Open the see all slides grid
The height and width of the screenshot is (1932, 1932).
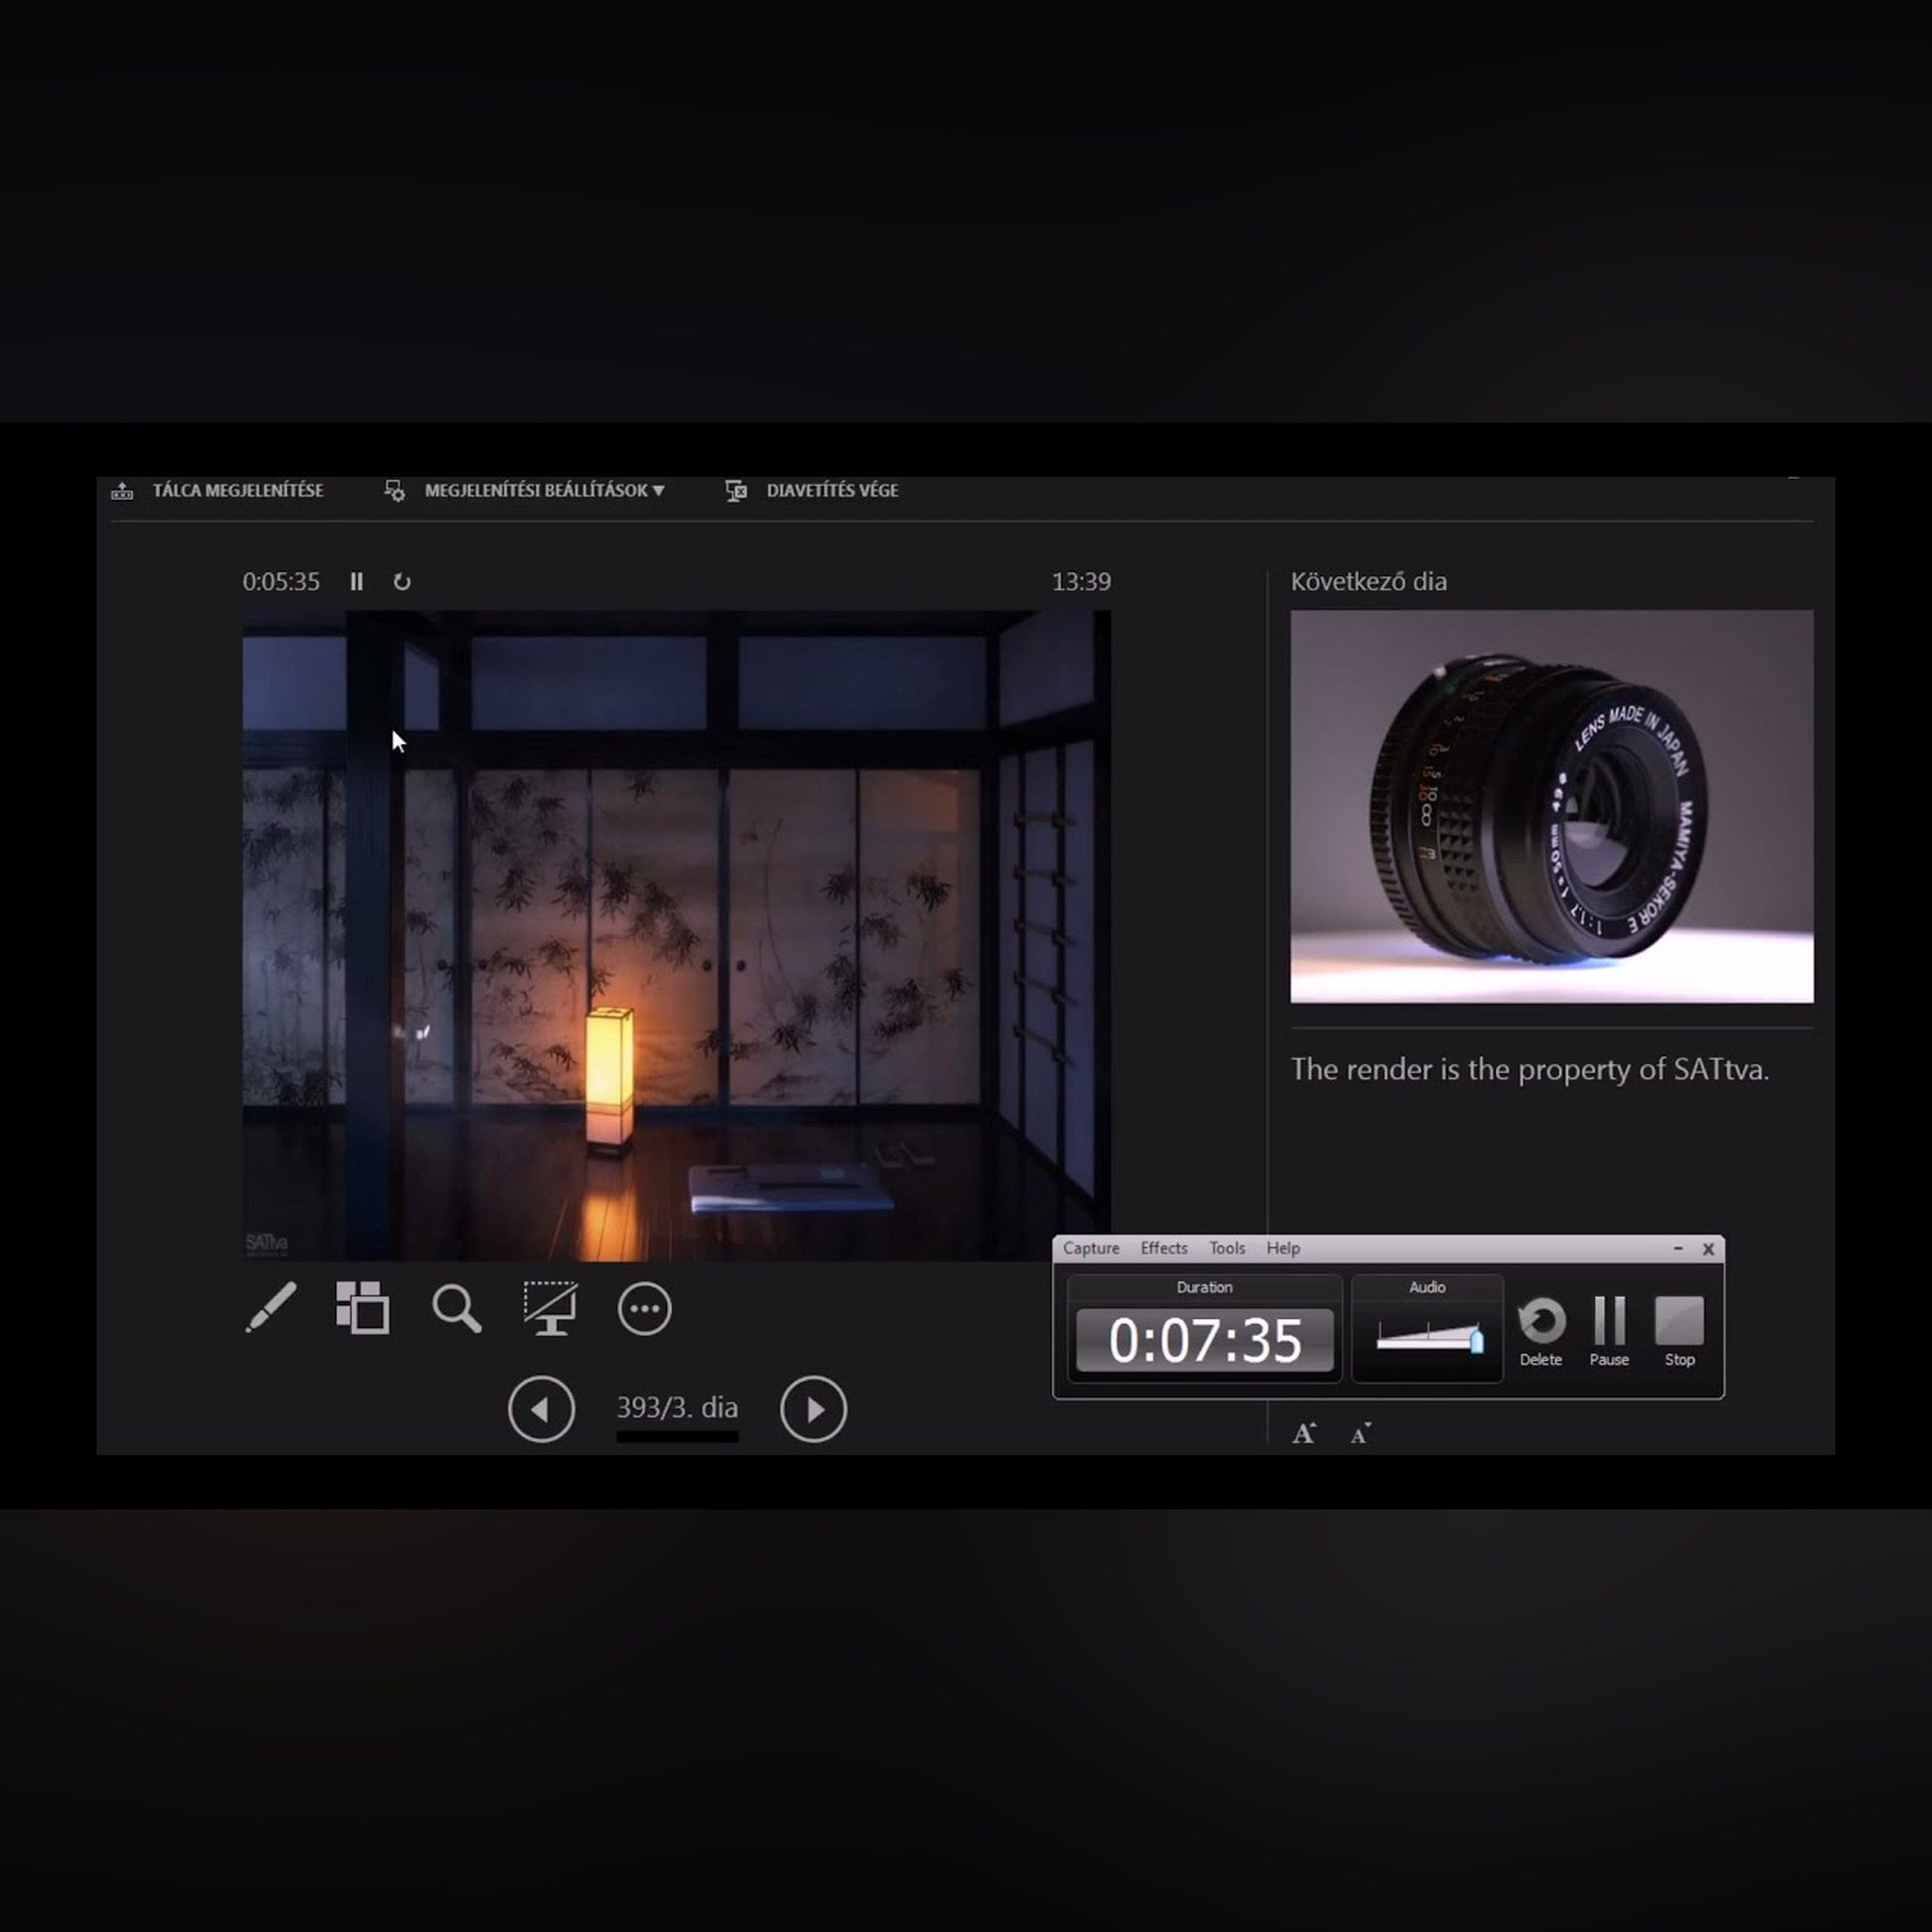click(x=362, y=1307)
